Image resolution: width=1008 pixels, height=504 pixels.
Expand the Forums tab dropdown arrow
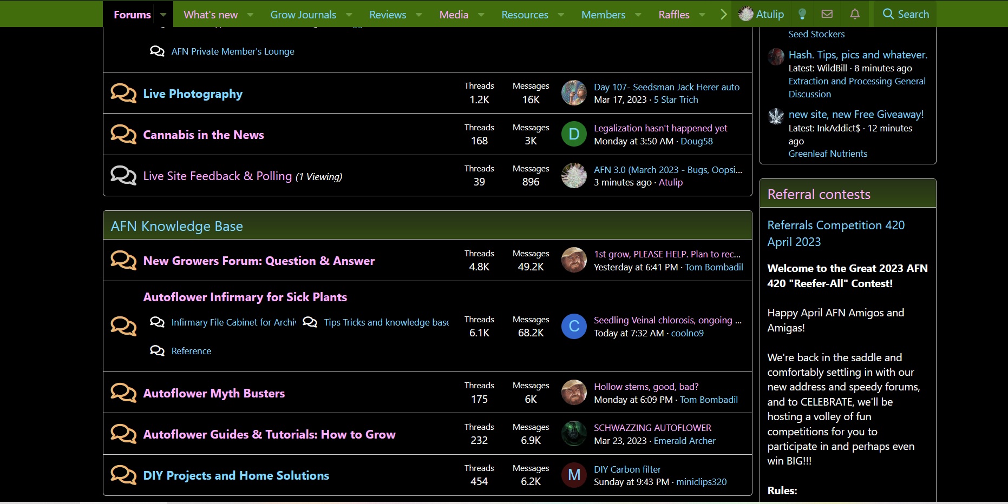163,15
